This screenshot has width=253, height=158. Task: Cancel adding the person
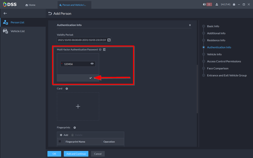pyautogui.click(x=98, y=154)
